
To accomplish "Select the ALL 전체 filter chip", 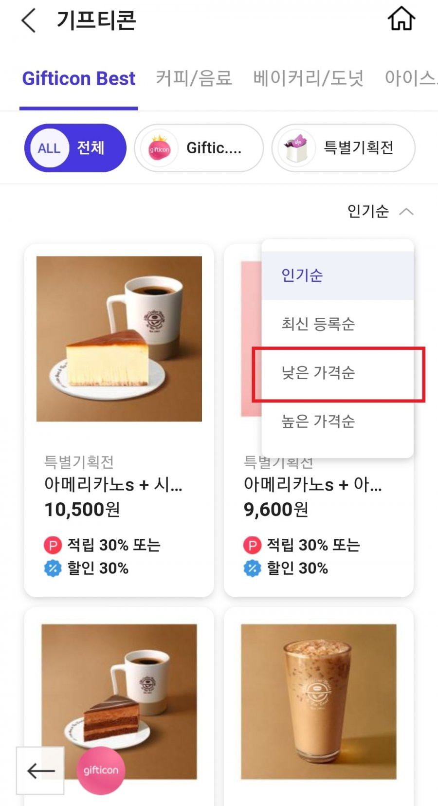I will 75,148.
